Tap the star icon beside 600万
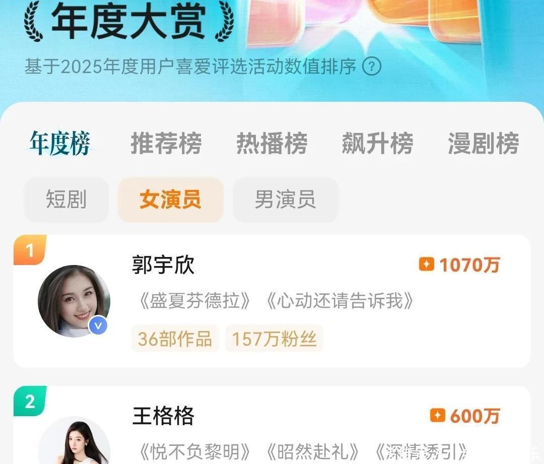The image size is (544, 464). pos(438,415)
